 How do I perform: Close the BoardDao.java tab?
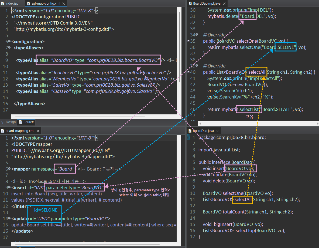point(218,131)
